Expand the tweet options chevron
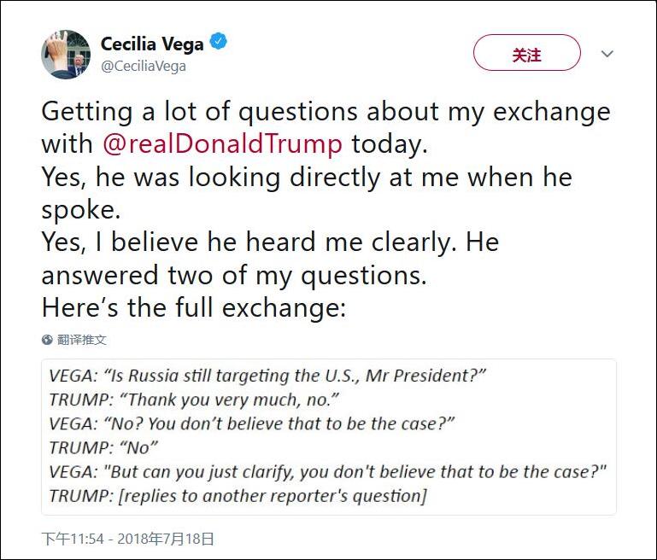The height and width of the screenshot is (560, 657). 607,54
